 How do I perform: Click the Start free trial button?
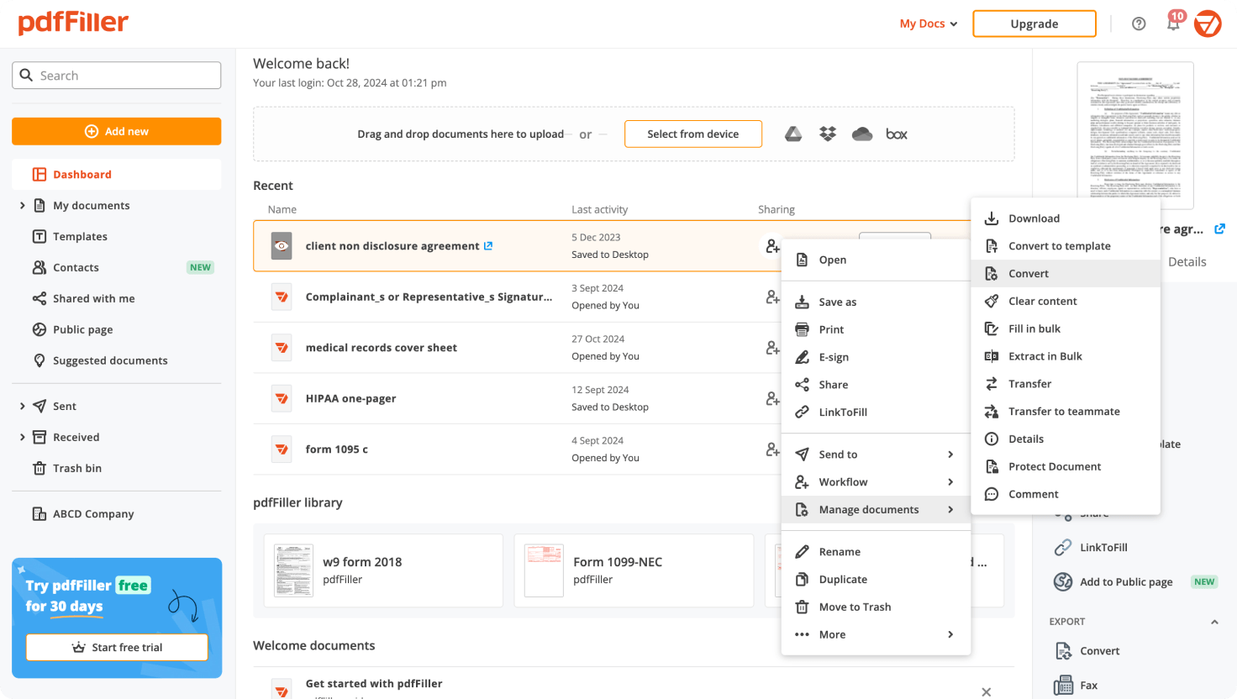coord(116,647)
